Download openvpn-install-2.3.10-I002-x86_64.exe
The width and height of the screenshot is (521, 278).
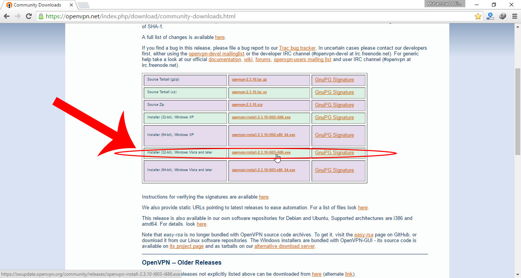263,135
